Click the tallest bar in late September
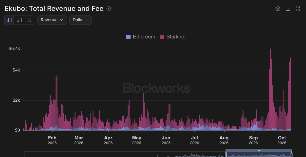Screen dimensions: 306x157 (x=271, y=89)
